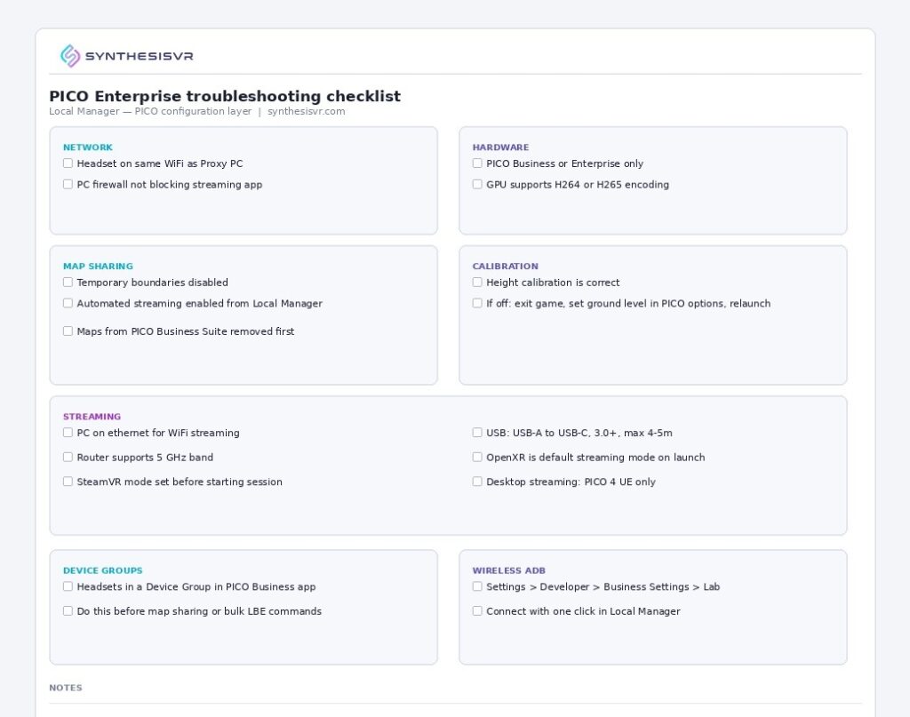Tick 'PC firewall not blocking streaming app'
Screen dimensions: 910x717
coord(68,185)
